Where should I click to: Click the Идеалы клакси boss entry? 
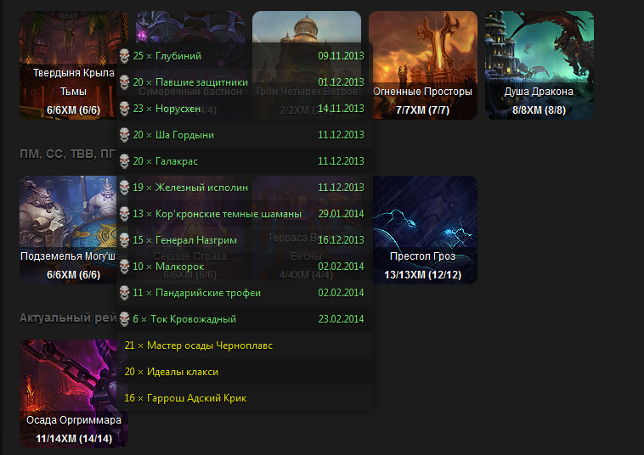[x=245, y=372]
